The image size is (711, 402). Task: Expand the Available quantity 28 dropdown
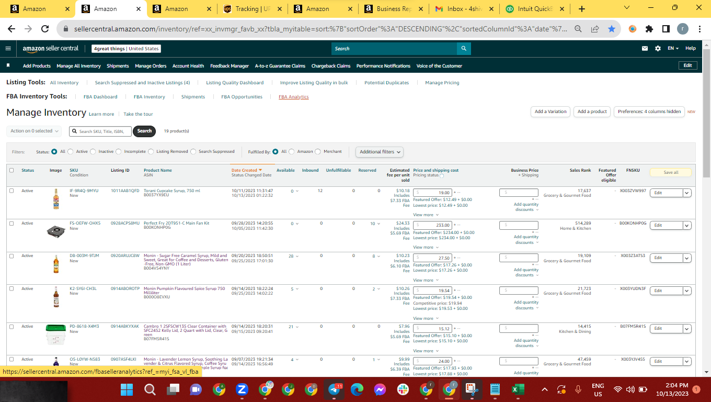(x=293, y=256)
